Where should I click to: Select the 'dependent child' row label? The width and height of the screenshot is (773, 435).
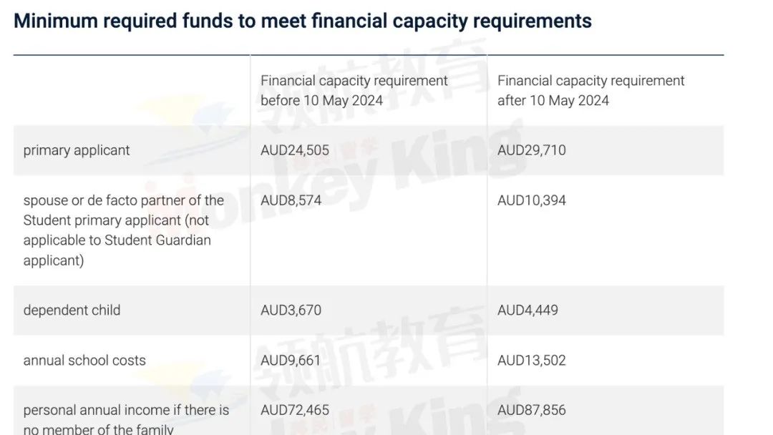point(72,311)
